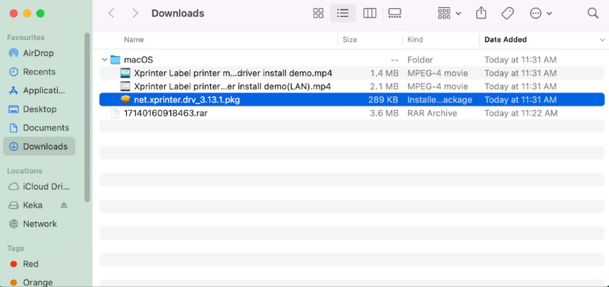The image size is (609, 287).
Task: Click the Search magnifier icon
Action: click(x=593, y=13)
